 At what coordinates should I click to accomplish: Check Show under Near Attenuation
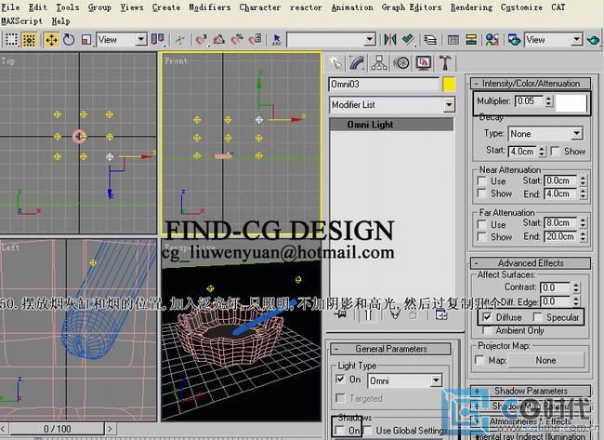(x=481, y=193)
